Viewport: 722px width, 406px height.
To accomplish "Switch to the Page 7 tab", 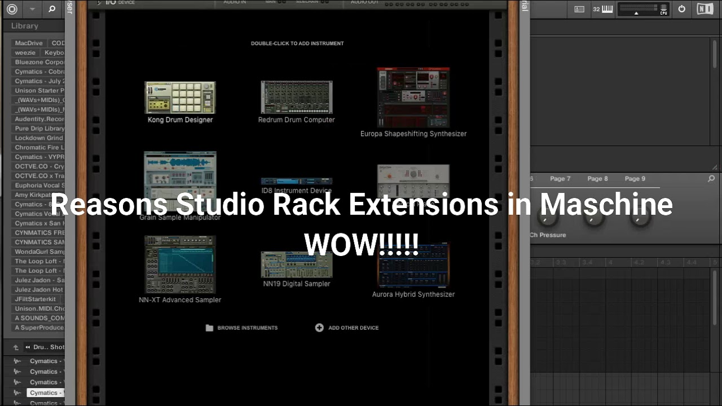I will (560, 179).
